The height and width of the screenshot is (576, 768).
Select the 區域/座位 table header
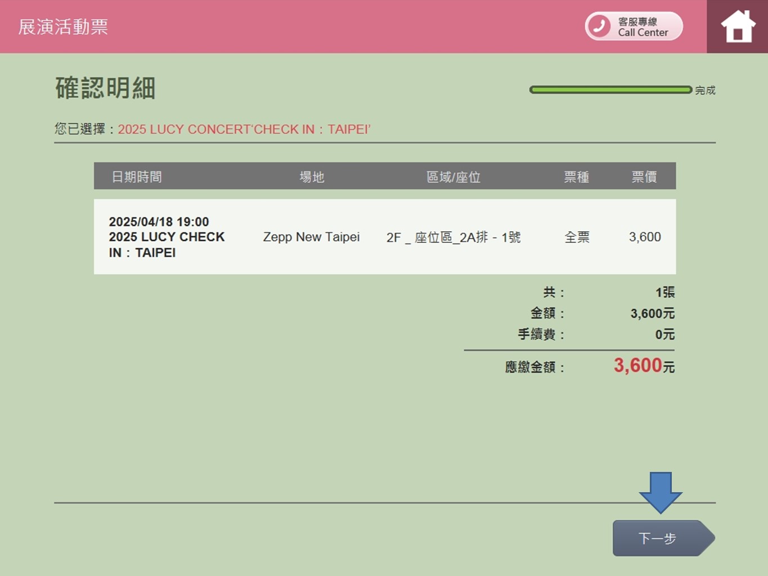(x=452, y=176)
